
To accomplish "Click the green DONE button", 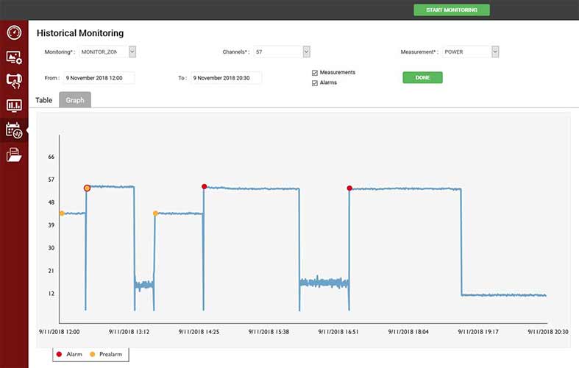I will (422, 78).
